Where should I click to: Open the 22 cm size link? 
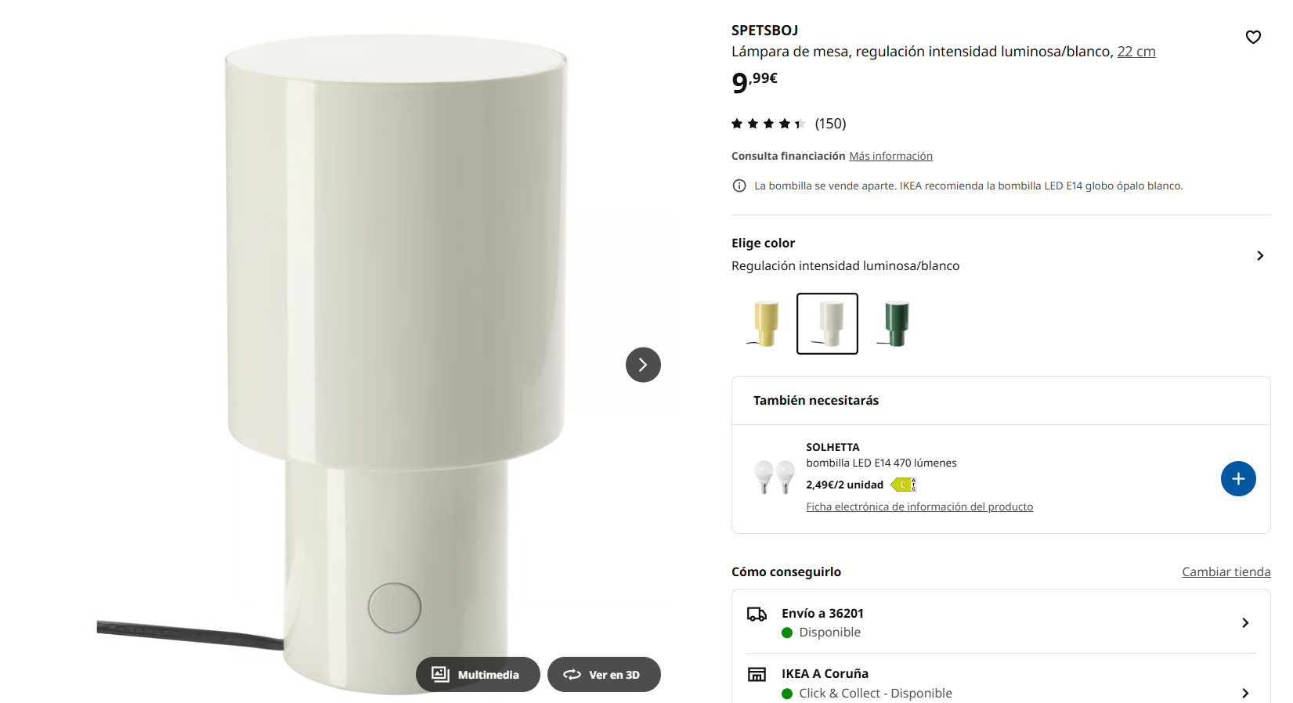click(x=1136, y=52)
